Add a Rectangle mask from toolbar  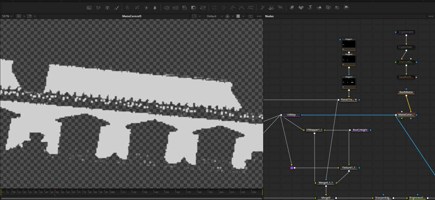click(214, 7)
